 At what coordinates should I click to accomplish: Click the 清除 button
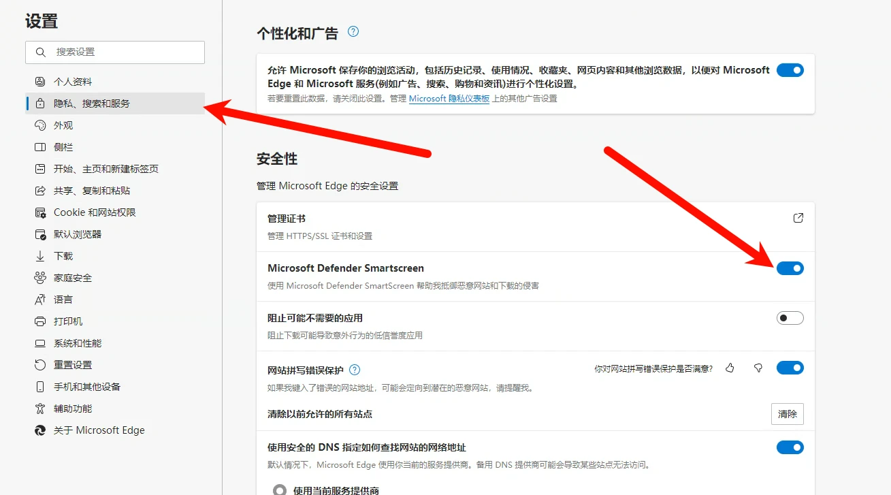787,414
